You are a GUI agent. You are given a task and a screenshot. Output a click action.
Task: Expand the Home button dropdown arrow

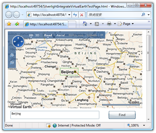click(x=91, y=24)
